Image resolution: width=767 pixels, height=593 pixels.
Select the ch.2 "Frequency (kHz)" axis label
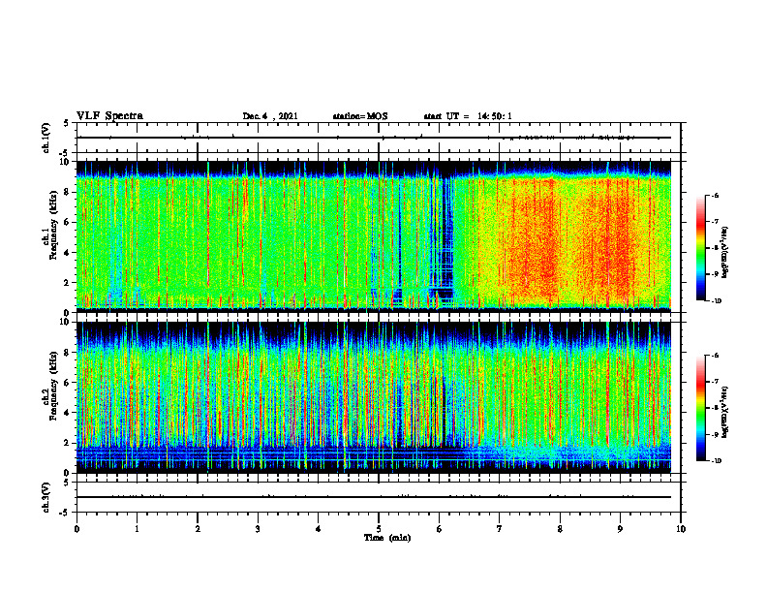coord(53,386)
